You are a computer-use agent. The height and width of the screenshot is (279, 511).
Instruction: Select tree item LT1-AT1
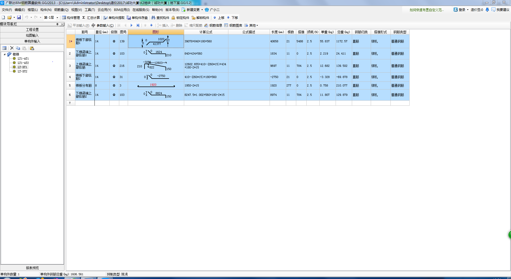(23, 59)
